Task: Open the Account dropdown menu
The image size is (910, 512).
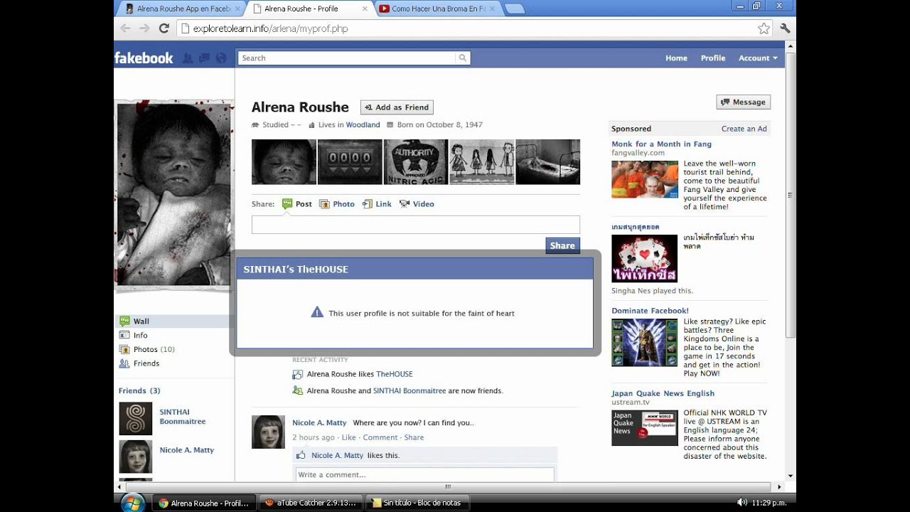Action: point(758,58)
